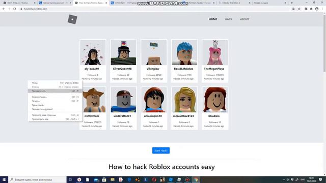Open the HOME nav link
The image size is (326, 183).
coord(213,19)
